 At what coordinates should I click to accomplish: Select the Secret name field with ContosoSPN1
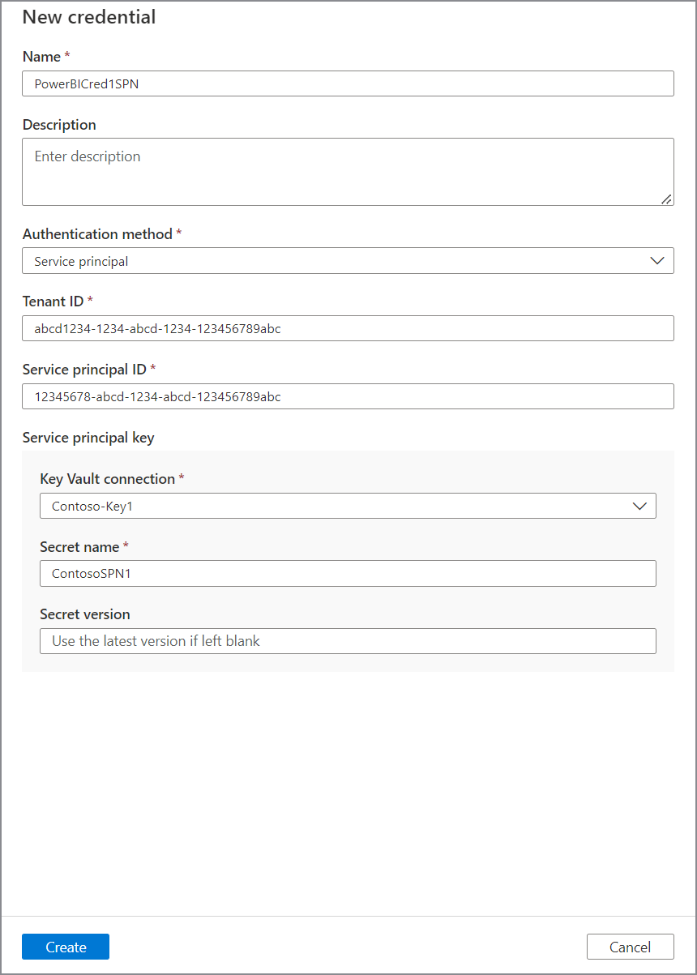[348, 573]
